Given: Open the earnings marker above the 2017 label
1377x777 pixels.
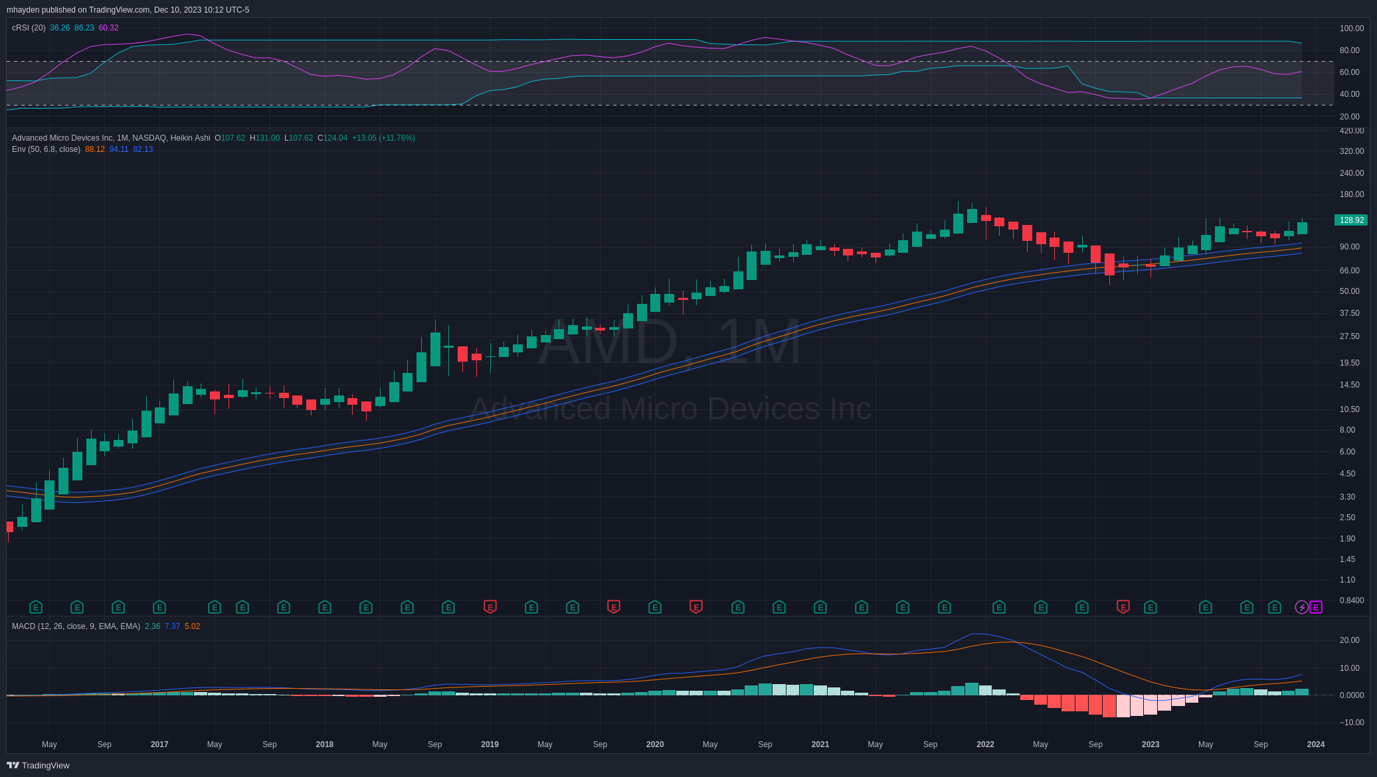Looking at the screenshot, I should click(x=159, y=607).
